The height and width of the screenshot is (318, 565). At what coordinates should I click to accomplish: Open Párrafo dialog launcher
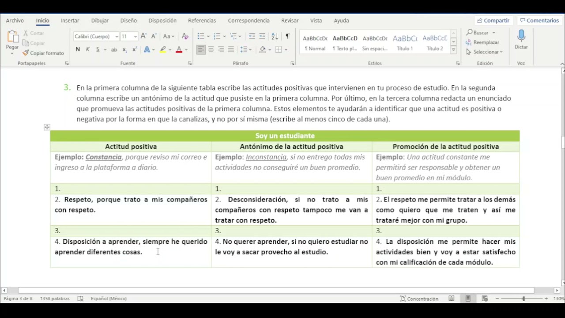(x=292, y=64)
